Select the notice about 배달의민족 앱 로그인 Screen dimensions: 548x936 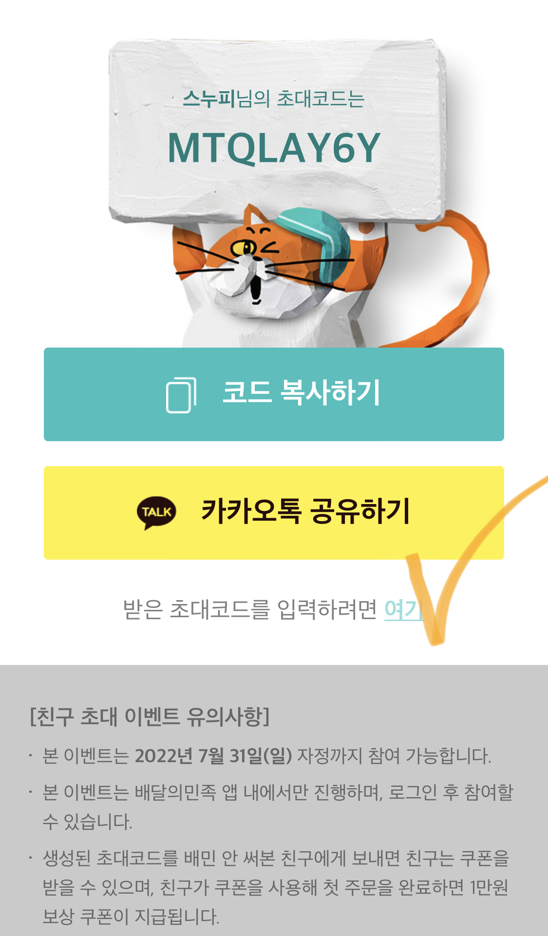[278, 807]
